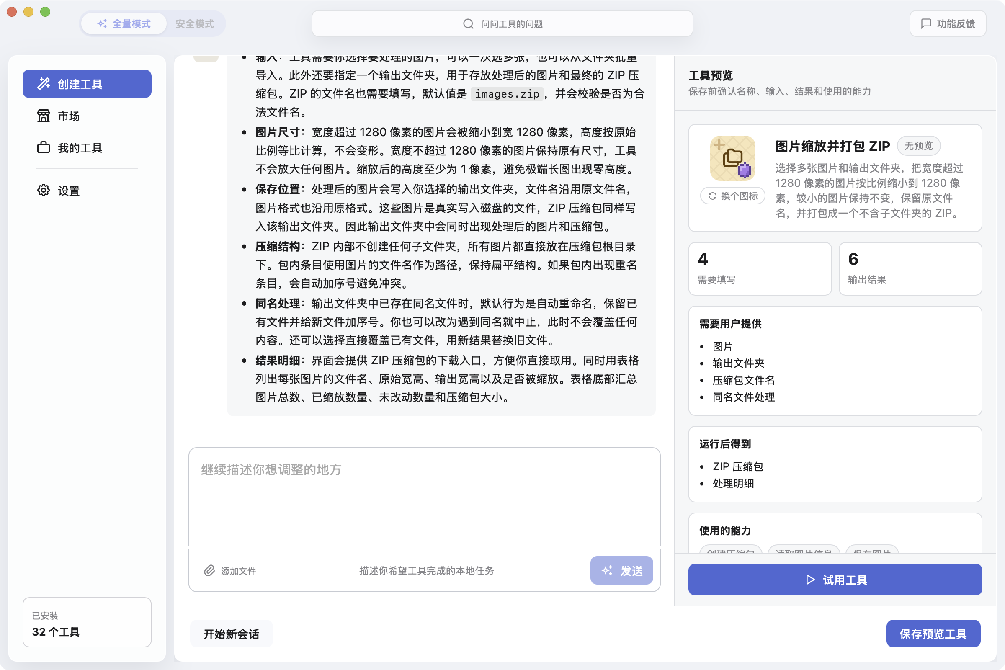Open the 创建工具 sidebar page
This screenshot has width=1005, height=670.
pos(87,84)
